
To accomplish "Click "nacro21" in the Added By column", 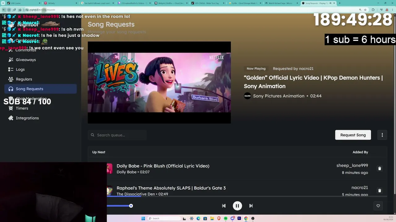I will tap(359, 187).
